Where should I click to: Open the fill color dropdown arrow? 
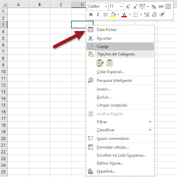coord(118,15)
